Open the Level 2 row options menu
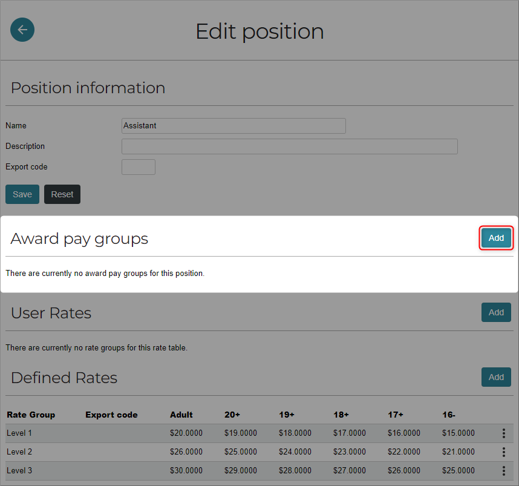This screenshot has height=486, width=519. point(503,452)
